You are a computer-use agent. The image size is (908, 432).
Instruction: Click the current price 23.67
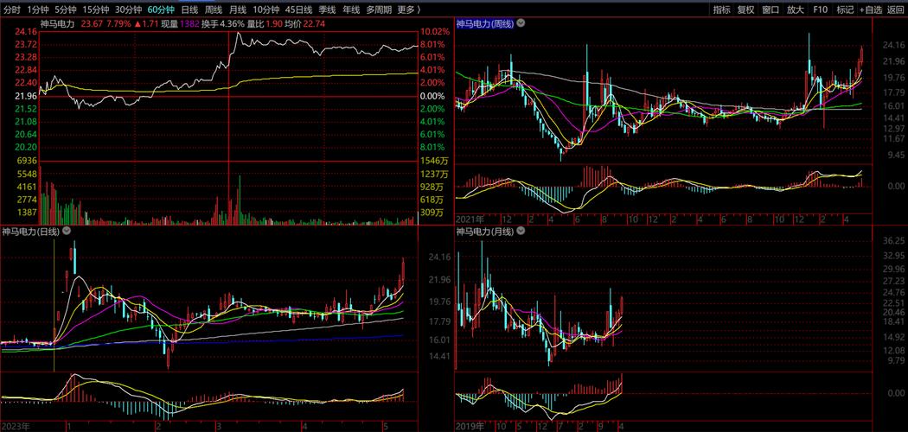92,24
